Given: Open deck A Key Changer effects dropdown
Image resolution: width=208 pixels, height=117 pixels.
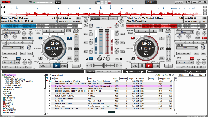Looking at the screenshot, I should point(18,32).
